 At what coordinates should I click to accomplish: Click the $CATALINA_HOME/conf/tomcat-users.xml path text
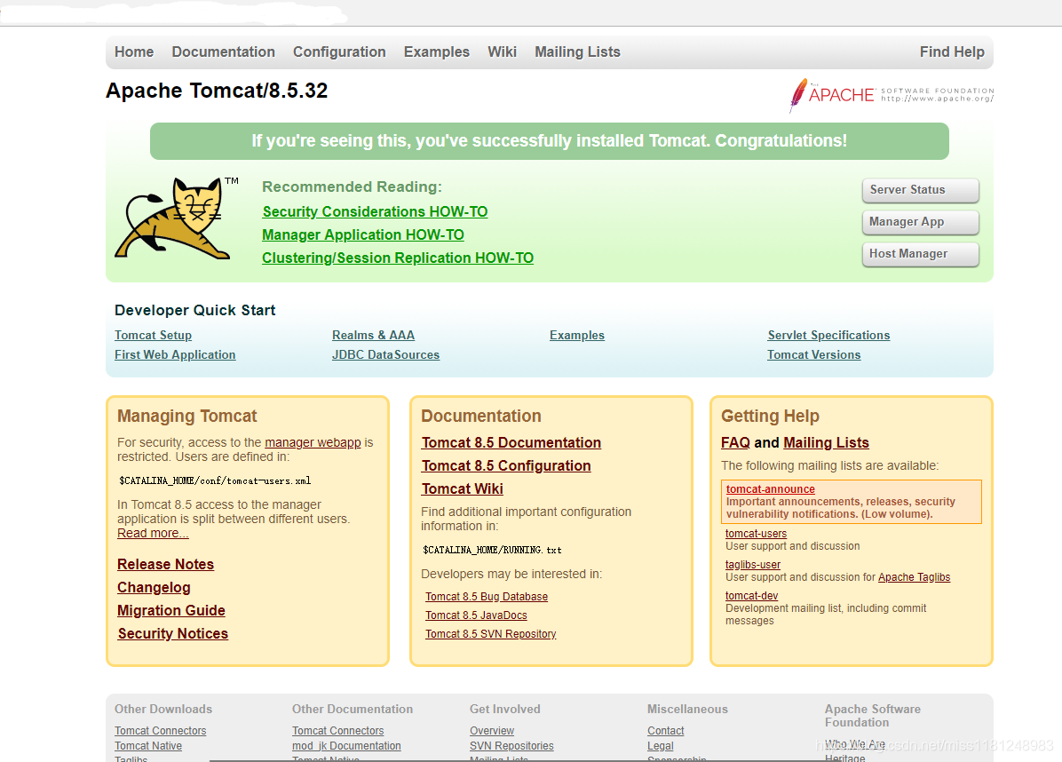[x=215, y=480]
